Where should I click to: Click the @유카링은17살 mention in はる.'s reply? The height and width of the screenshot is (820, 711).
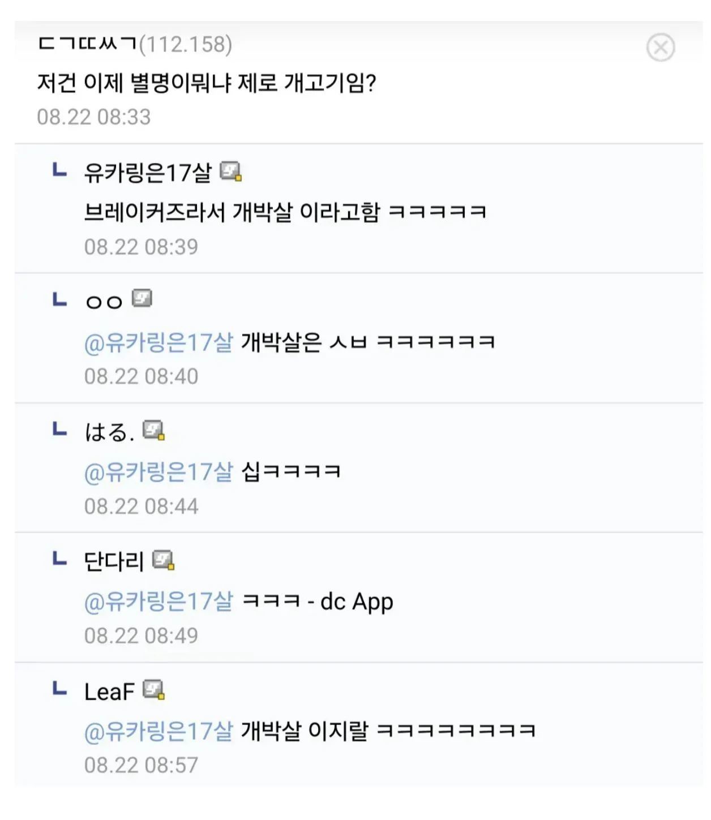[159, 472]
